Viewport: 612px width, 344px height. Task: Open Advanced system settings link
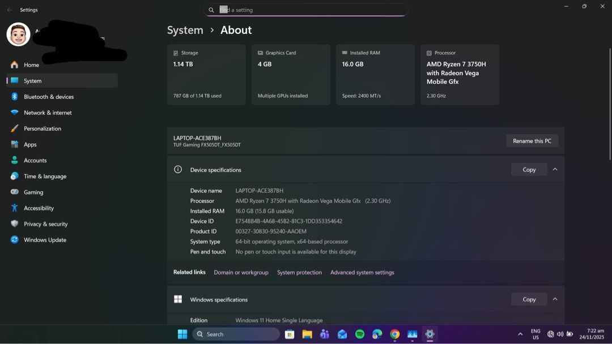[362, 272]
